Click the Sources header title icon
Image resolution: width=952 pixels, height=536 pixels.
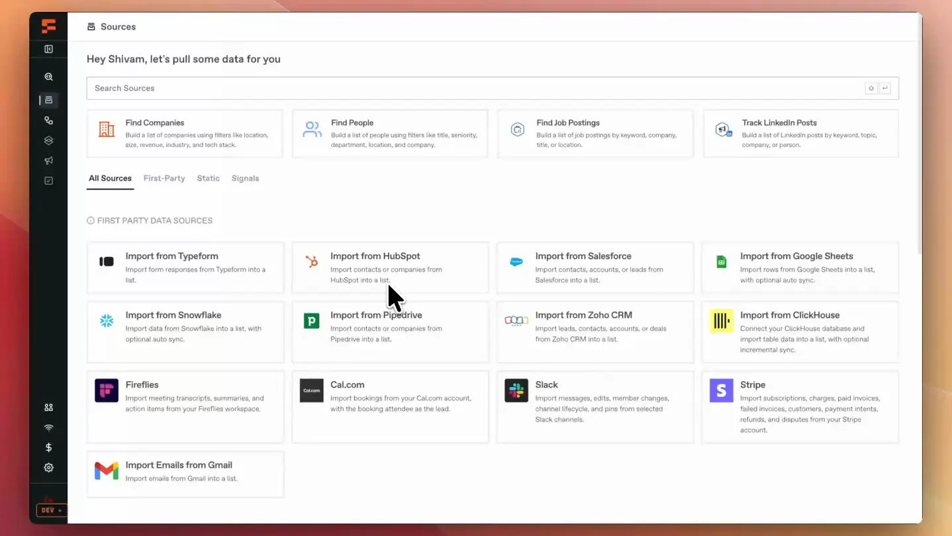(x=91, y=26)
